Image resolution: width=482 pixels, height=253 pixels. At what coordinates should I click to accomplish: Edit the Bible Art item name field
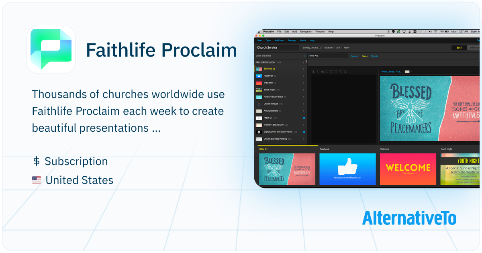click(328, 56)
